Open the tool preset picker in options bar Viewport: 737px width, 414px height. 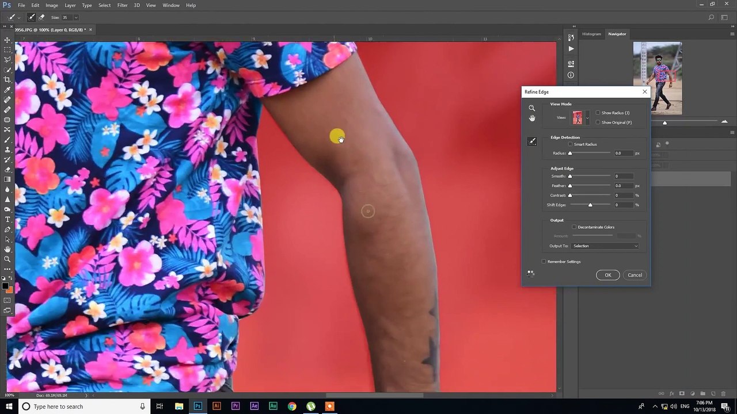click(13, 17)
